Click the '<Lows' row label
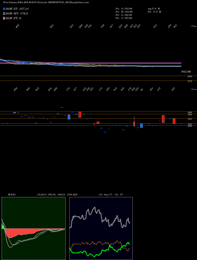Screen dimensions: 197x260 tap(193, 89)
